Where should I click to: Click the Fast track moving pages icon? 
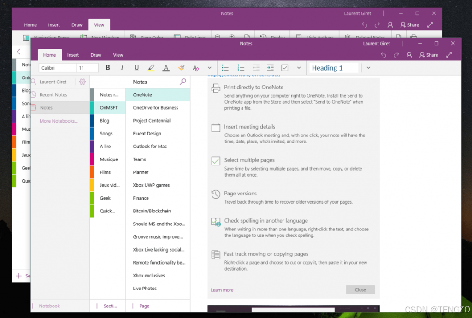click(216, 255)
